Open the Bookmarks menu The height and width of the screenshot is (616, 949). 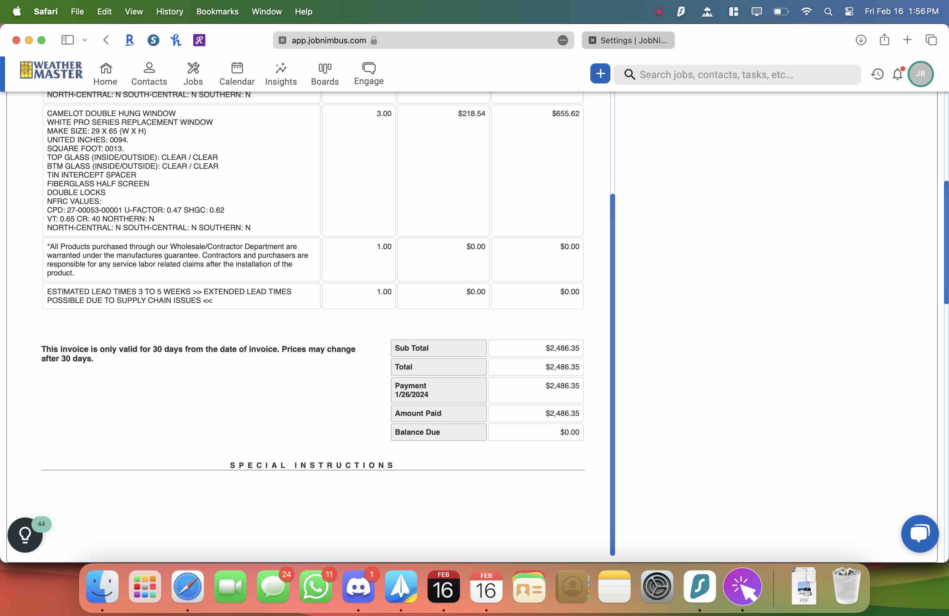click(217, 11)
